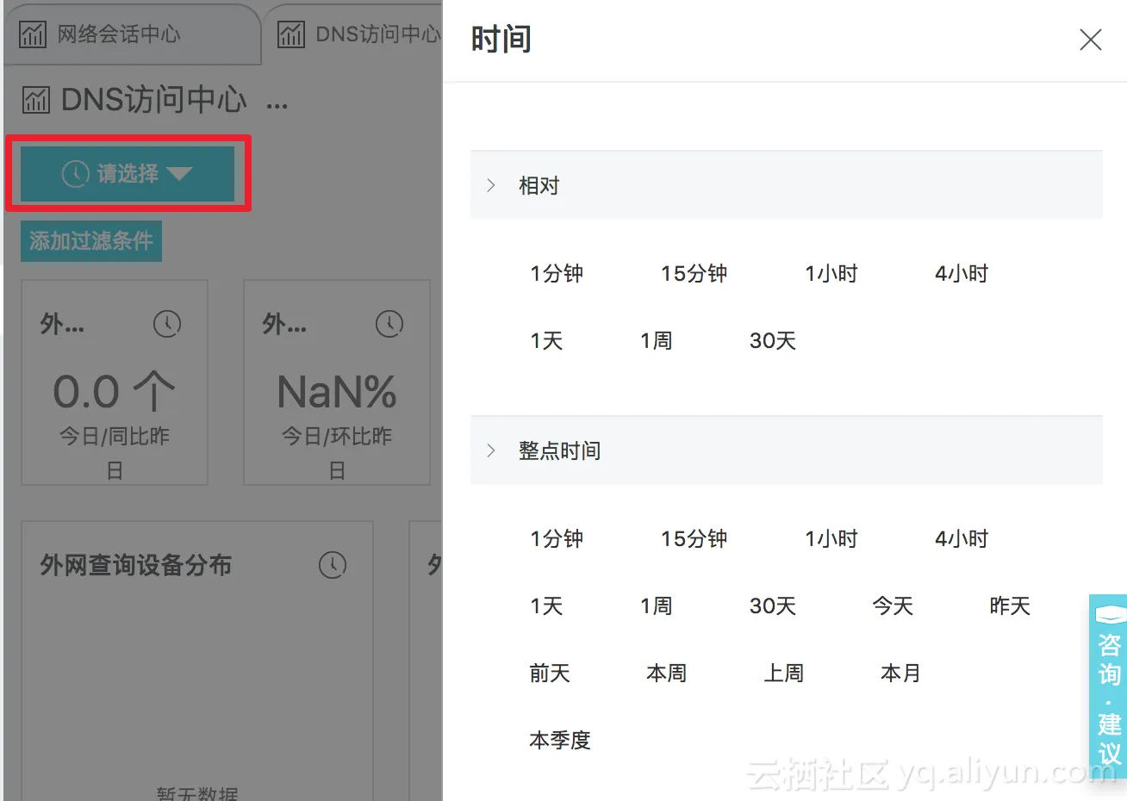
Task: Click the 添加过滤条件 button
Action: (91, 241)
